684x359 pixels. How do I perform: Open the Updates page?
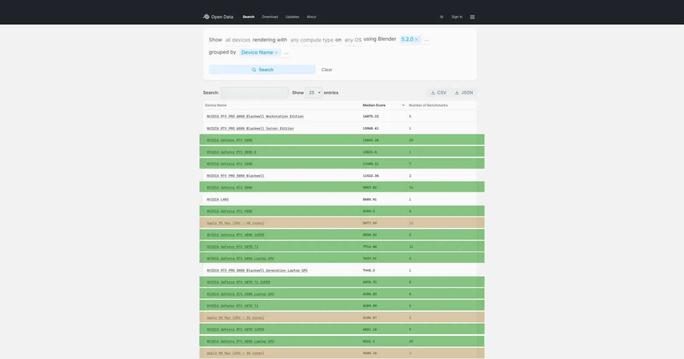pyautogui.click(x=292, y=17)
